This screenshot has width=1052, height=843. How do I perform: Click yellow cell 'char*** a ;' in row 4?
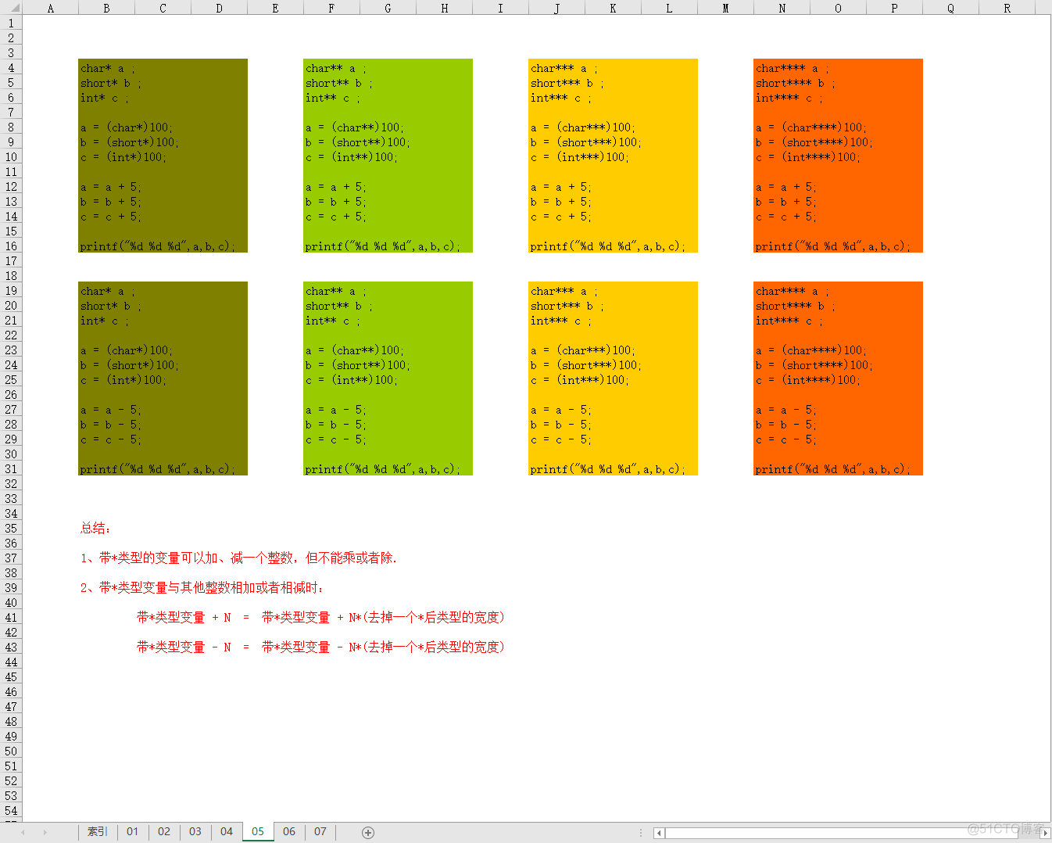564,68
